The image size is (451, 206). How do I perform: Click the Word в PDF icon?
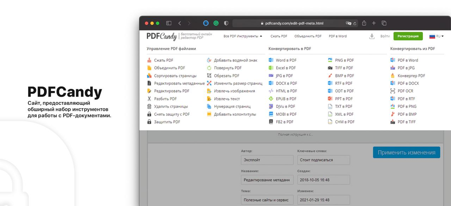click(x=271, y=60)
